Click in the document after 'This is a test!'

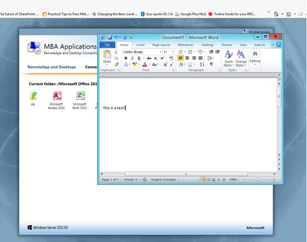(126, 108)
